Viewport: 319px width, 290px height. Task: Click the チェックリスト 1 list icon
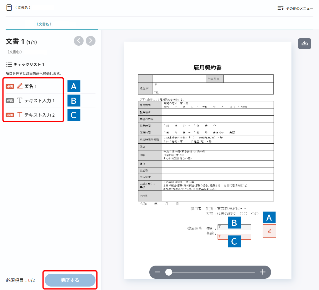coord(9,64)
